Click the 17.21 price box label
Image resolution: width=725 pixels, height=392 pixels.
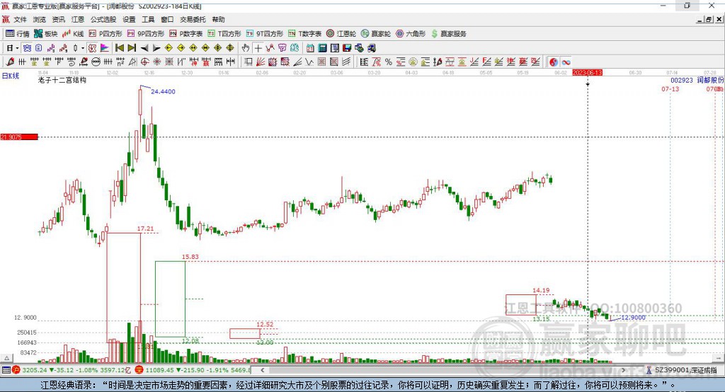click(145, 229)
